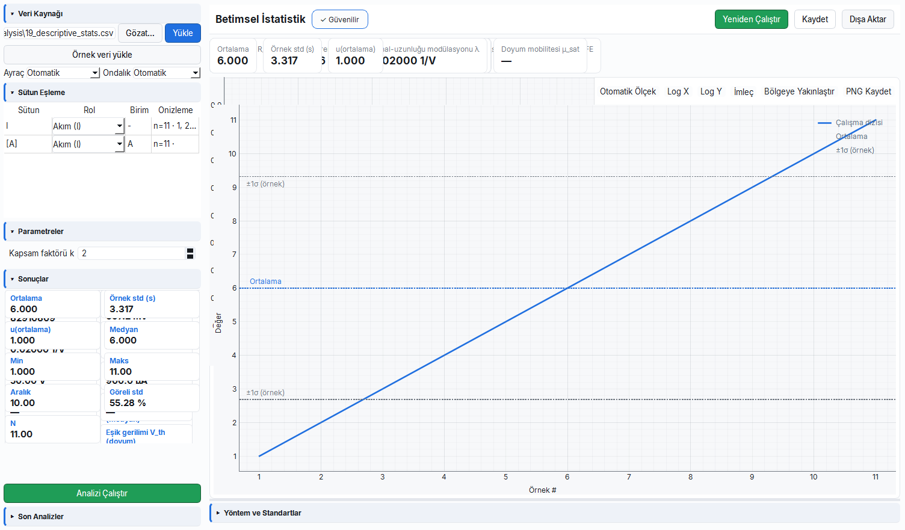905x530 pixels.
Task: Toggle Log X axis scaling
Action: point(678,91)
